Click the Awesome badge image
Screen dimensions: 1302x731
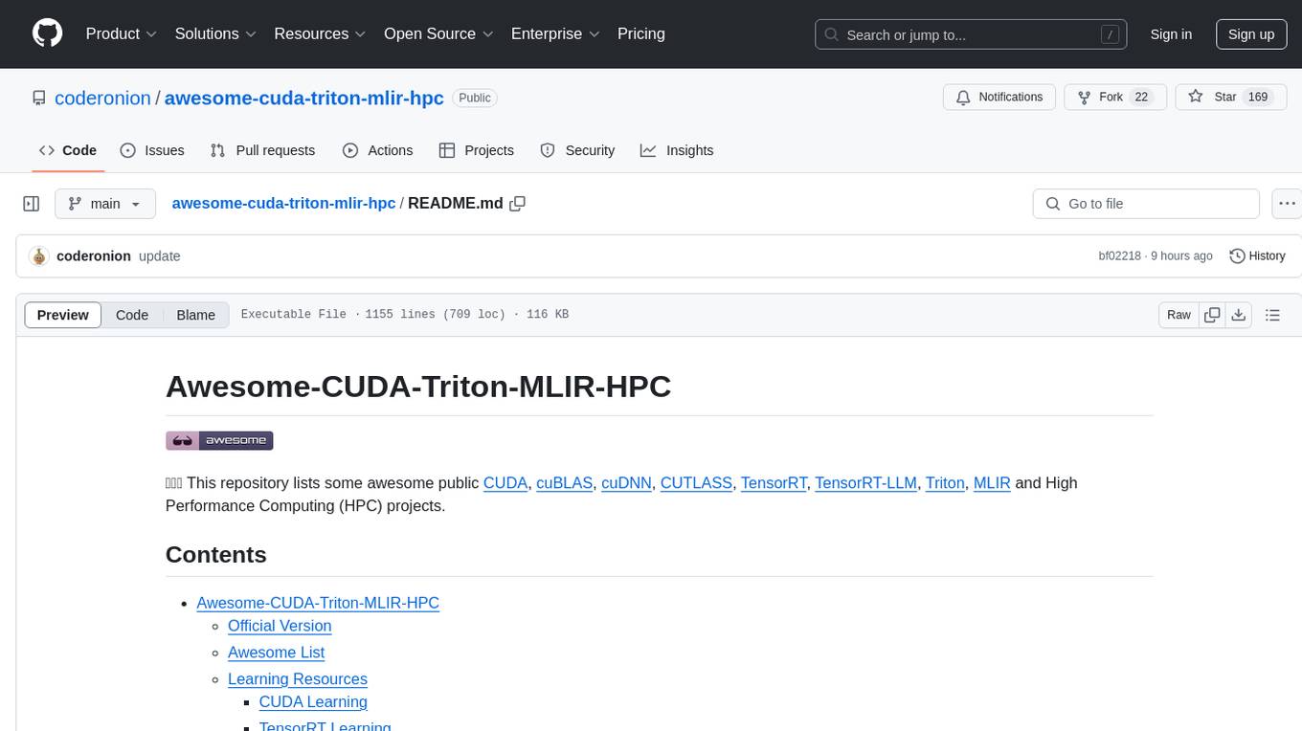(219, 440)
